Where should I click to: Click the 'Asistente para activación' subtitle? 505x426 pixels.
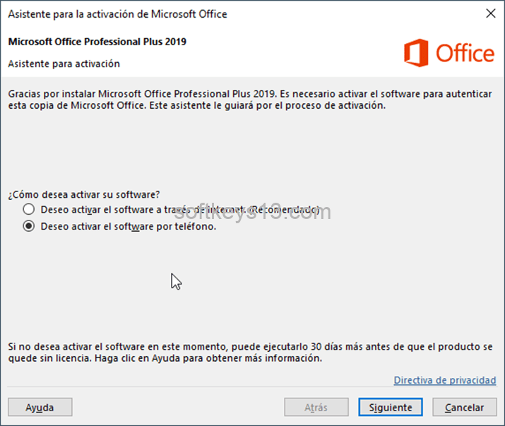point(64,64)
